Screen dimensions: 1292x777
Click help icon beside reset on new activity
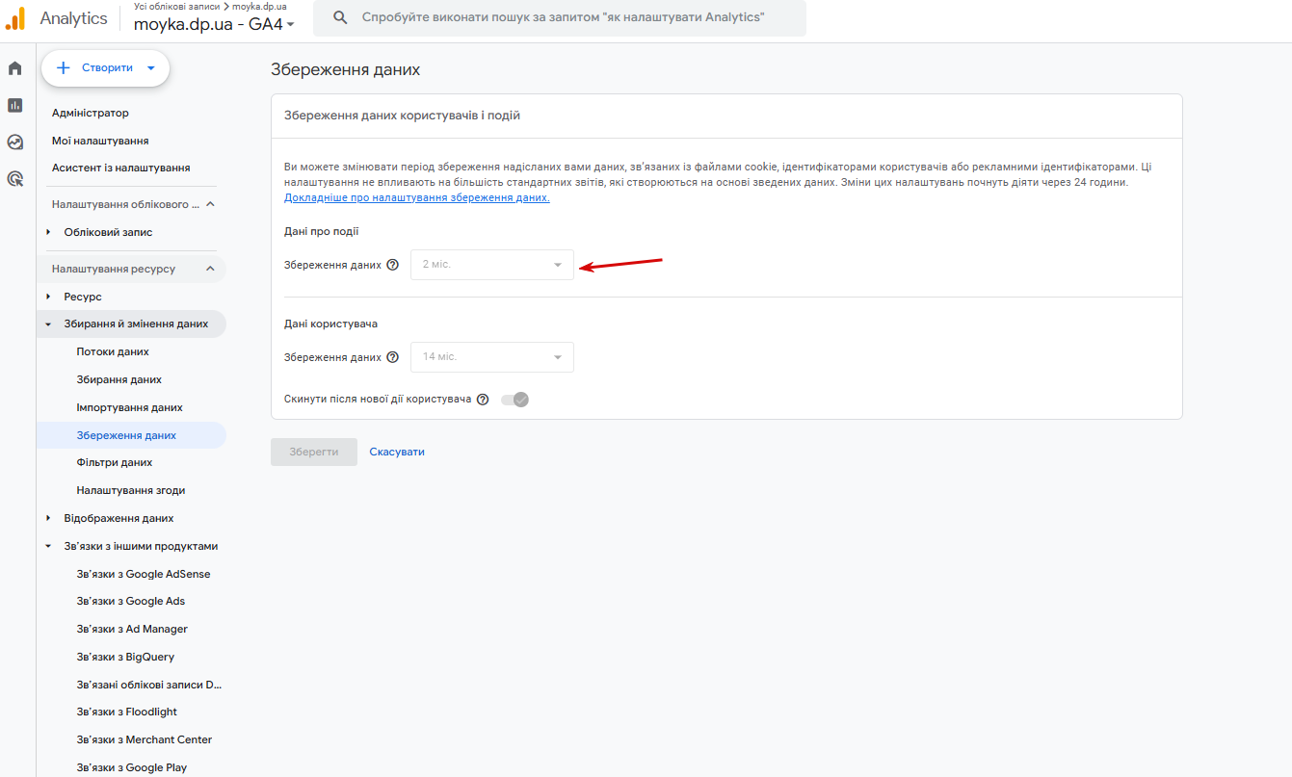(x=483, y=400)
